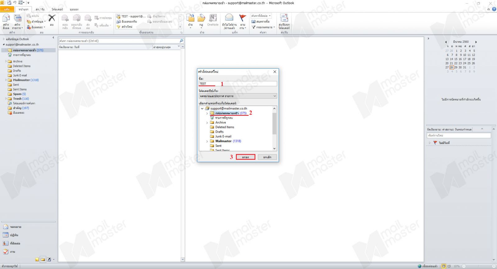Click the OneNote icon in the ribbon
Viewport: 497px width, 269px height.
pos(213,18)
